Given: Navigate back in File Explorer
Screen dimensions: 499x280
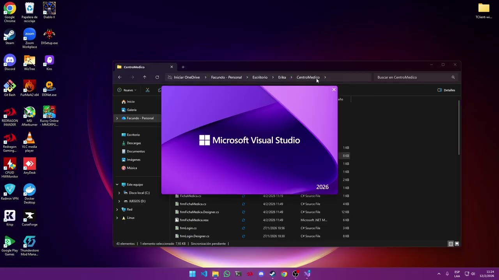Looking at the screenshot, I should click(120, 77).
